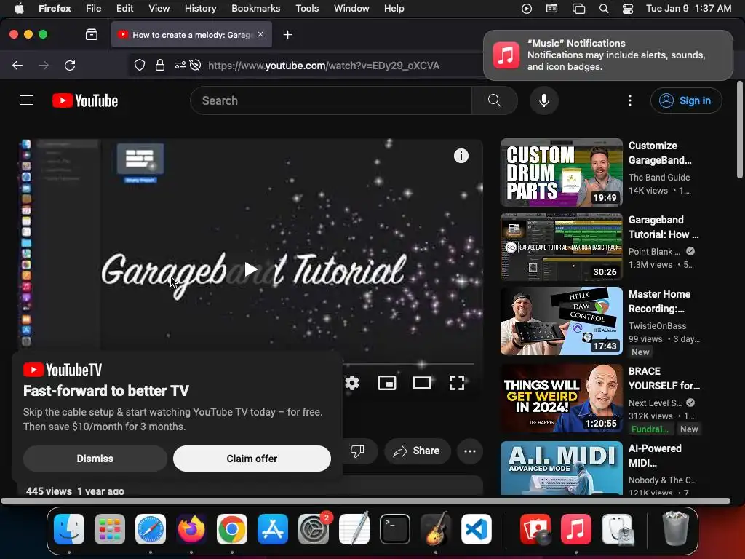
Task: Select the 'How to create a melody' tab
Action: click(x=191, y=35)
